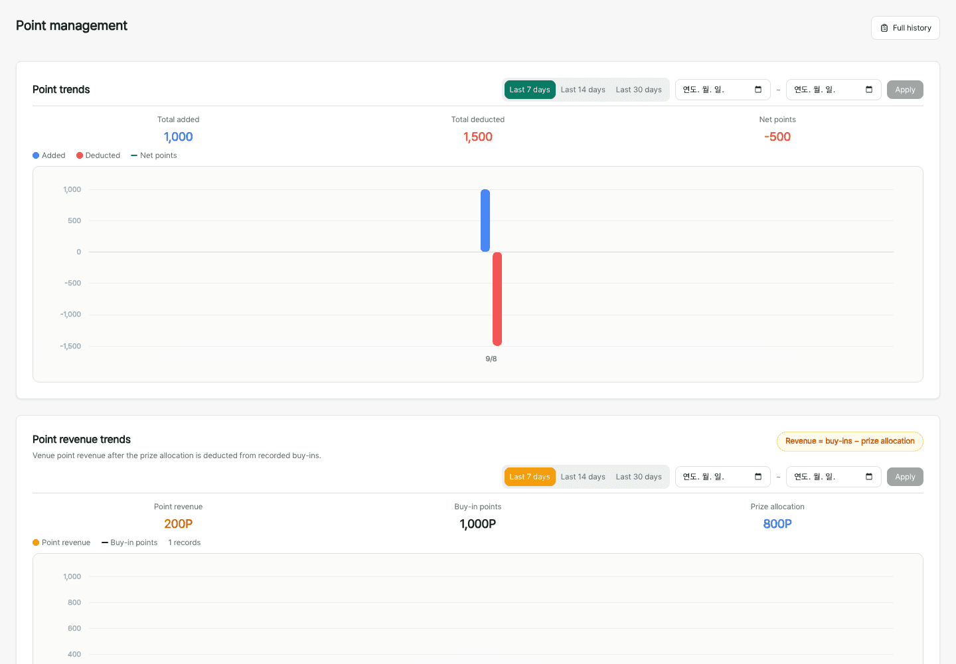The width and height of the screenshot is (956, 664).
Task: Click the Buy-in points value 1,000P
Action: point(478,524)
